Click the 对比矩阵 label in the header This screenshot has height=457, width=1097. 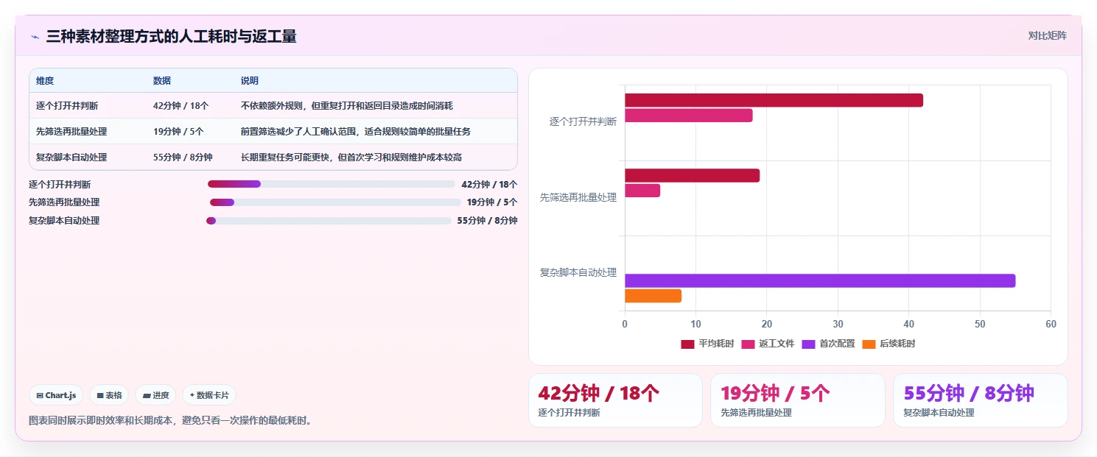tap(1047, 35)
